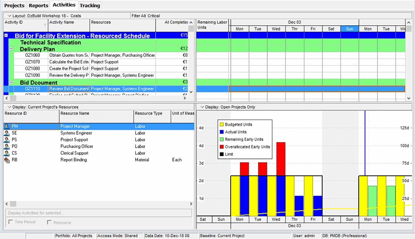Click the Systems Engineer resource icon
Viewport: 415px width, 239px height.
pyautogui.click(x=7, y=133)
